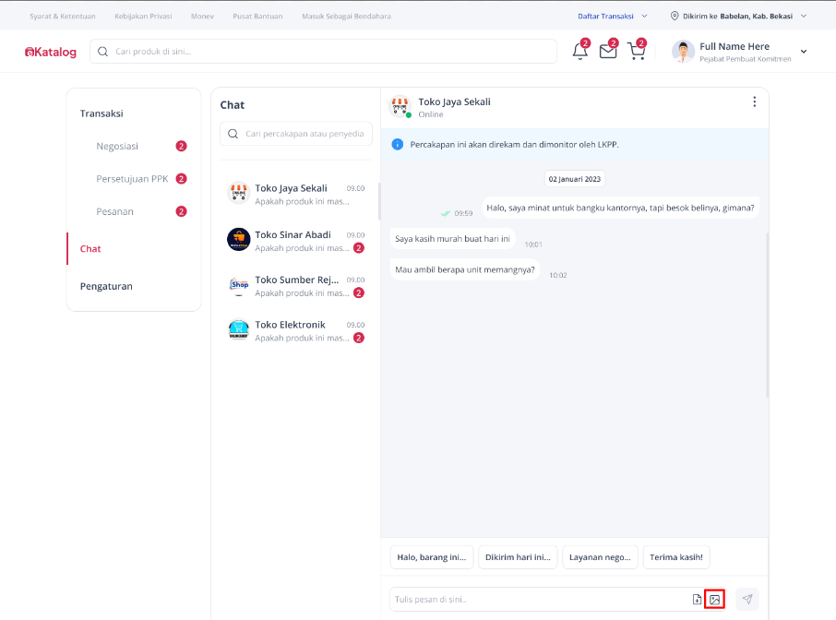
Task: Open Syarat & Ketentuan link
Action: point(63,16)
